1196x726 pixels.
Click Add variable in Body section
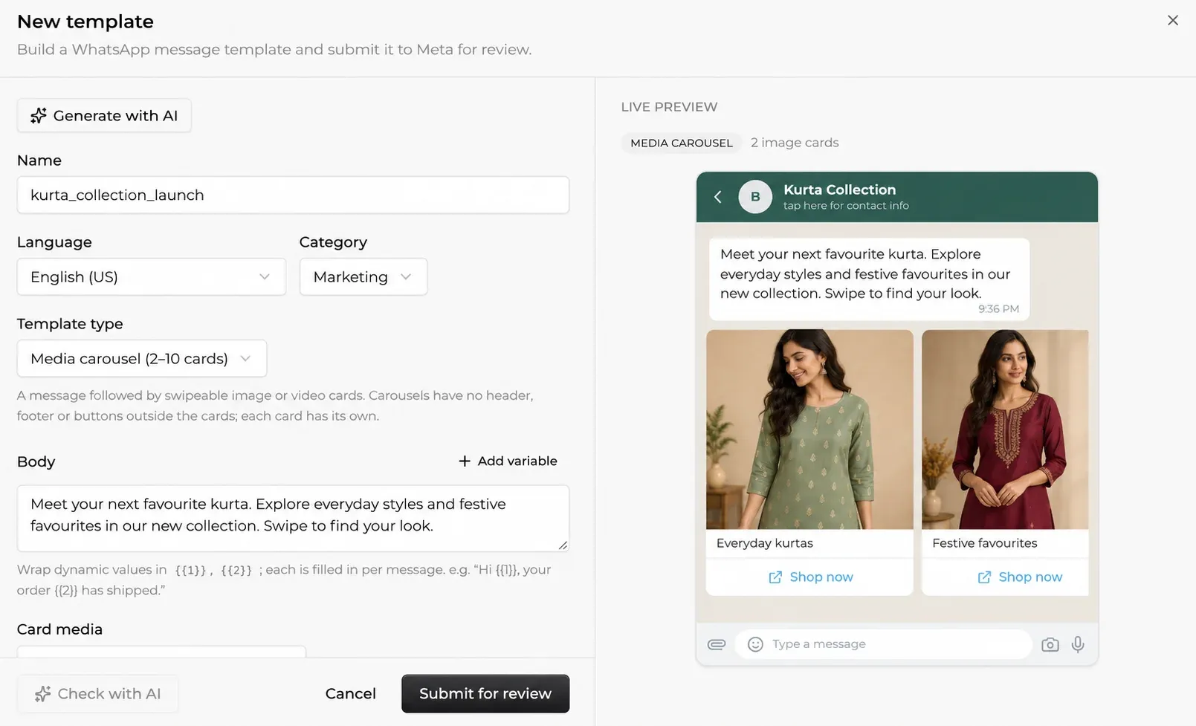pos(508,461)
